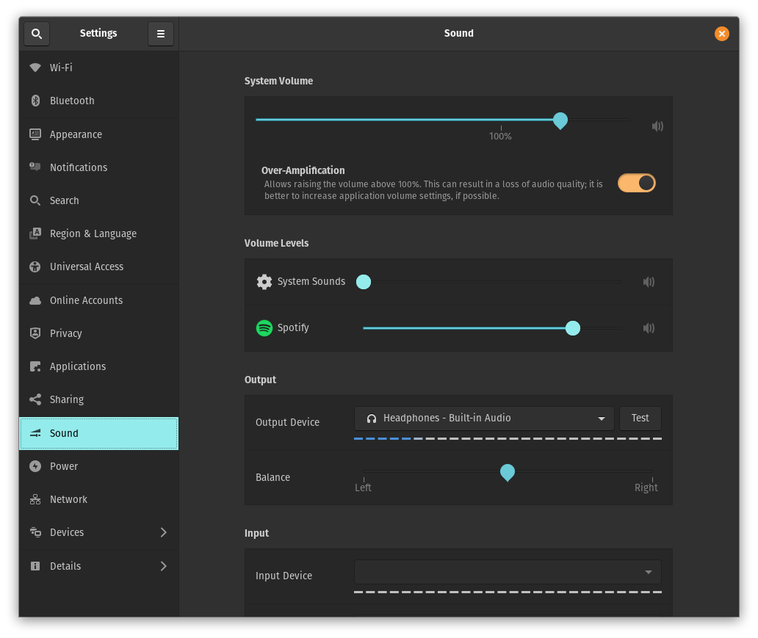Screen dimensions: 758x638
Task: Click the Spotify icon in Volume Levels
Action: (x=264, y=328)
